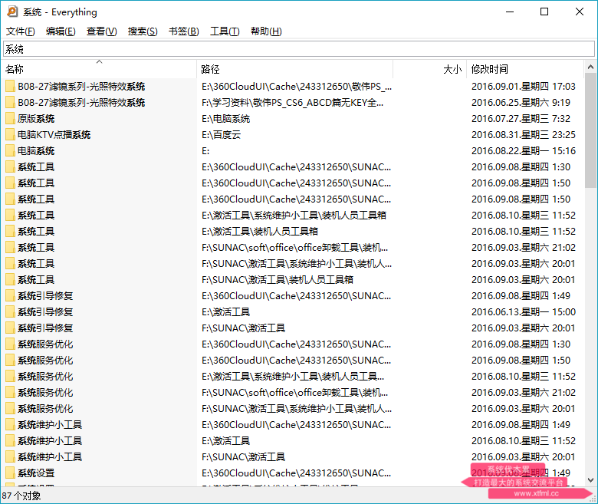Click folder icon of 系统维护小工具 in F:\SUNAC\激活工具

(10, 456)
